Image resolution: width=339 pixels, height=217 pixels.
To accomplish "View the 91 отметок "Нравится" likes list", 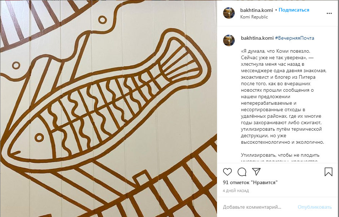I will (250, 182).
